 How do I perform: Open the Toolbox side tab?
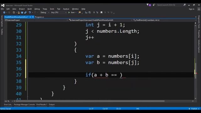2,32
